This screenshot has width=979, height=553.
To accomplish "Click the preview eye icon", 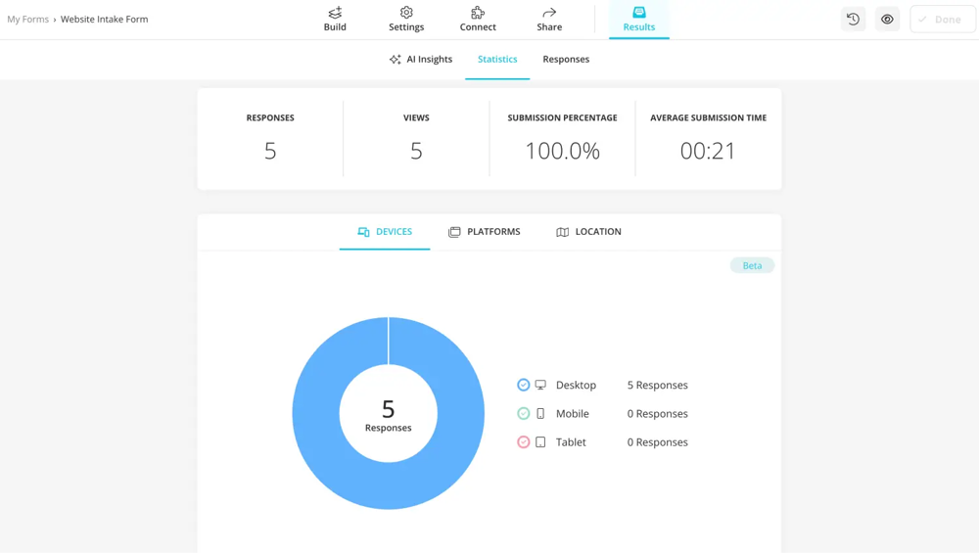I will 887,20.
